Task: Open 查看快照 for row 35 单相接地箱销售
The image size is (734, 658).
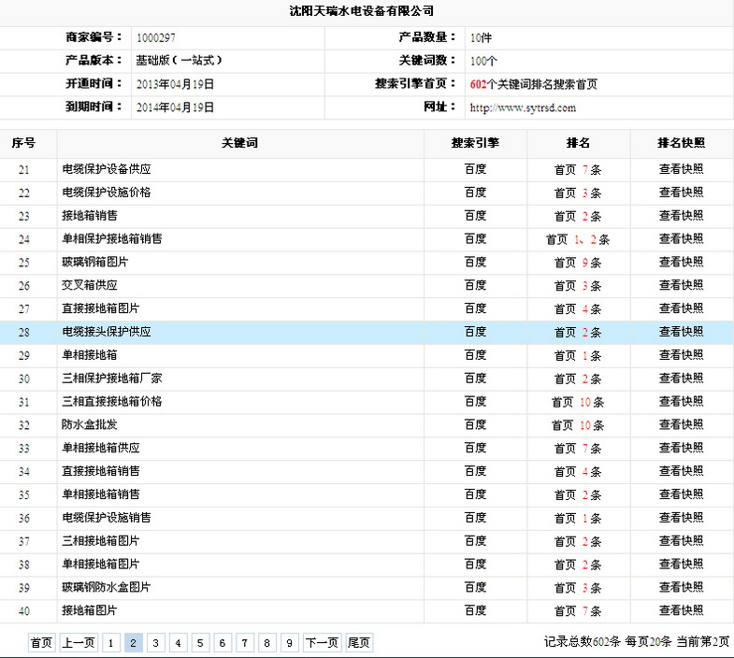Action: (x=681, y=494)
